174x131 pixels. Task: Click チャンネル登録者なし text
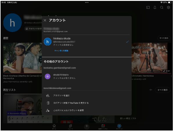pyautogui.click(x=63, y=45)
